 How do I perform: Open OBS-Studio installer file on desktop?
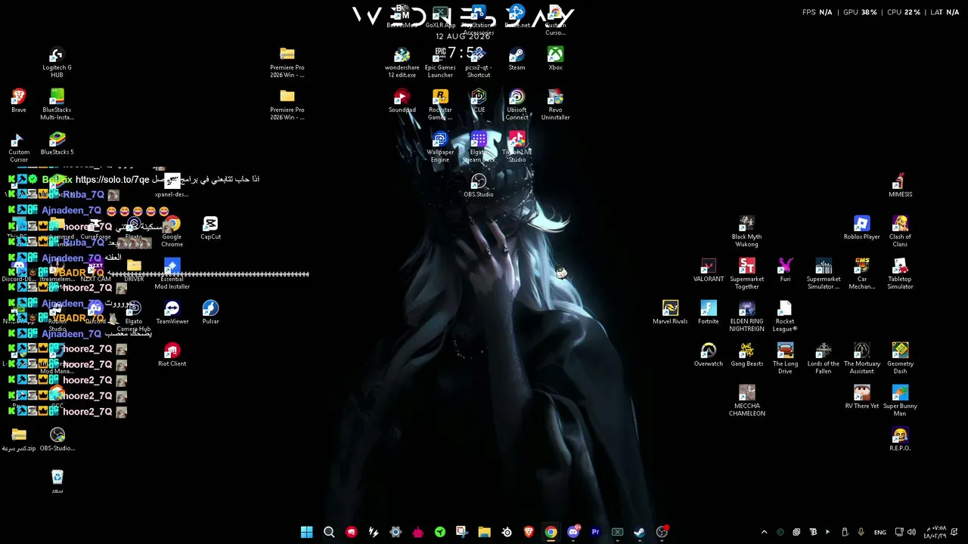[57, 440]
